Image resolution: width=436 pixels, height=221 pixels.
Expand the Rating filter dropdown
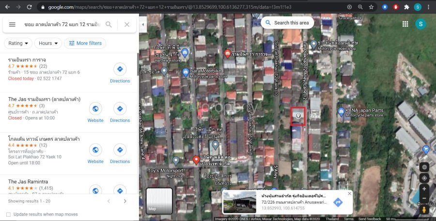pos(19,43)
